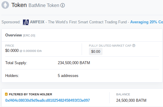Open the Averaging 20% sponsored link
This screenshot has width=163, height=107.
[146, 22]
